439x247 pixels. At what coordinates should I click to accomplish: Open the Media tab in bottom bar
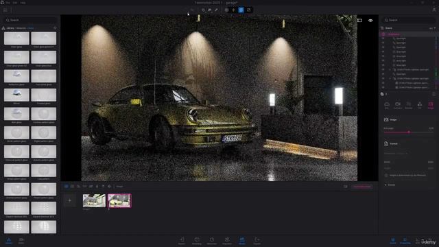(242, 241)
